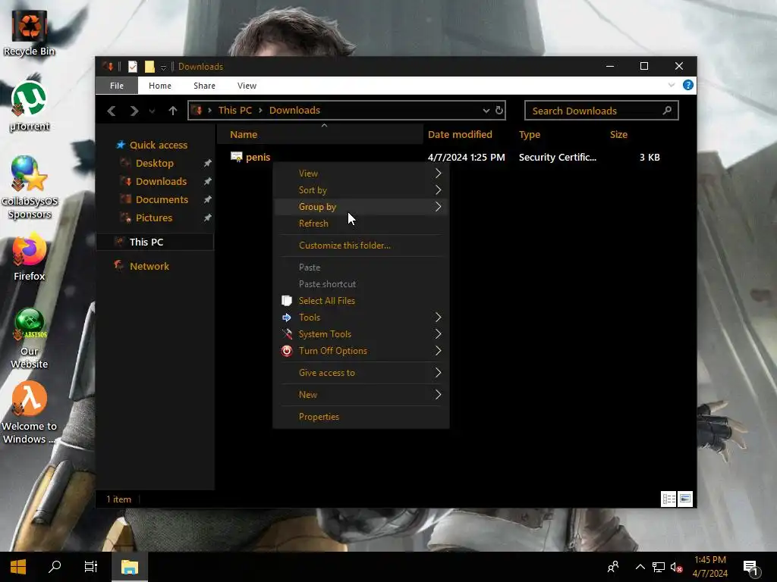Switch to the View ribbon tab

[x=247, y=86]
